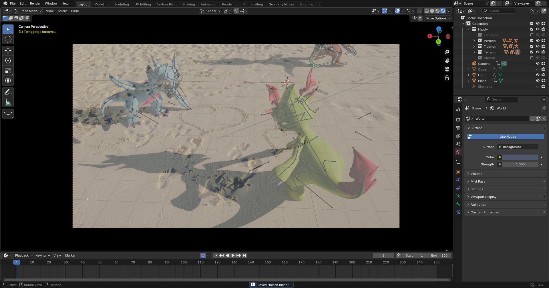This screenshot has height=288, width=549.
Task: Open the Render properties tab
Action: pos(458,119)
